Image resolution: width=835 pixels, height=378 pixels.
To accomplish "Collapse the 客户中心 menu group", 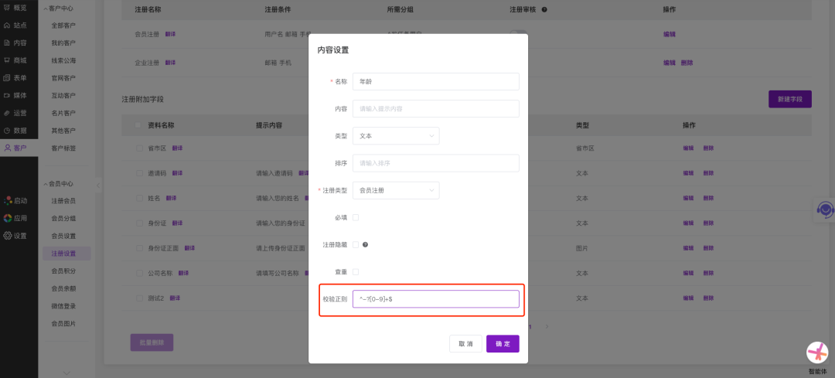I will pos(58,9).
